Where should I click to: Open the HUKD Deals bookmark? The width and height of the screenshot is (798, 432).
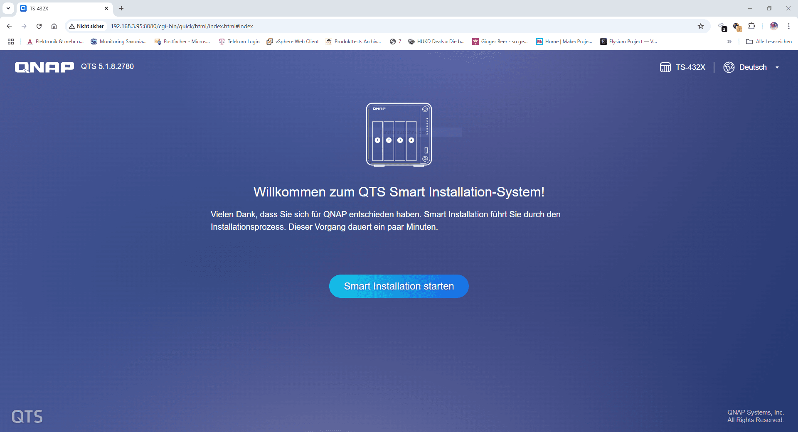coord(437,42)
